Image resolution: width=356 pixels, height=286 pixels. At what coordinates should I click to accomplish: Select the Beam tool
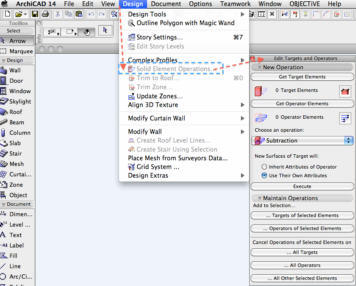17,122
